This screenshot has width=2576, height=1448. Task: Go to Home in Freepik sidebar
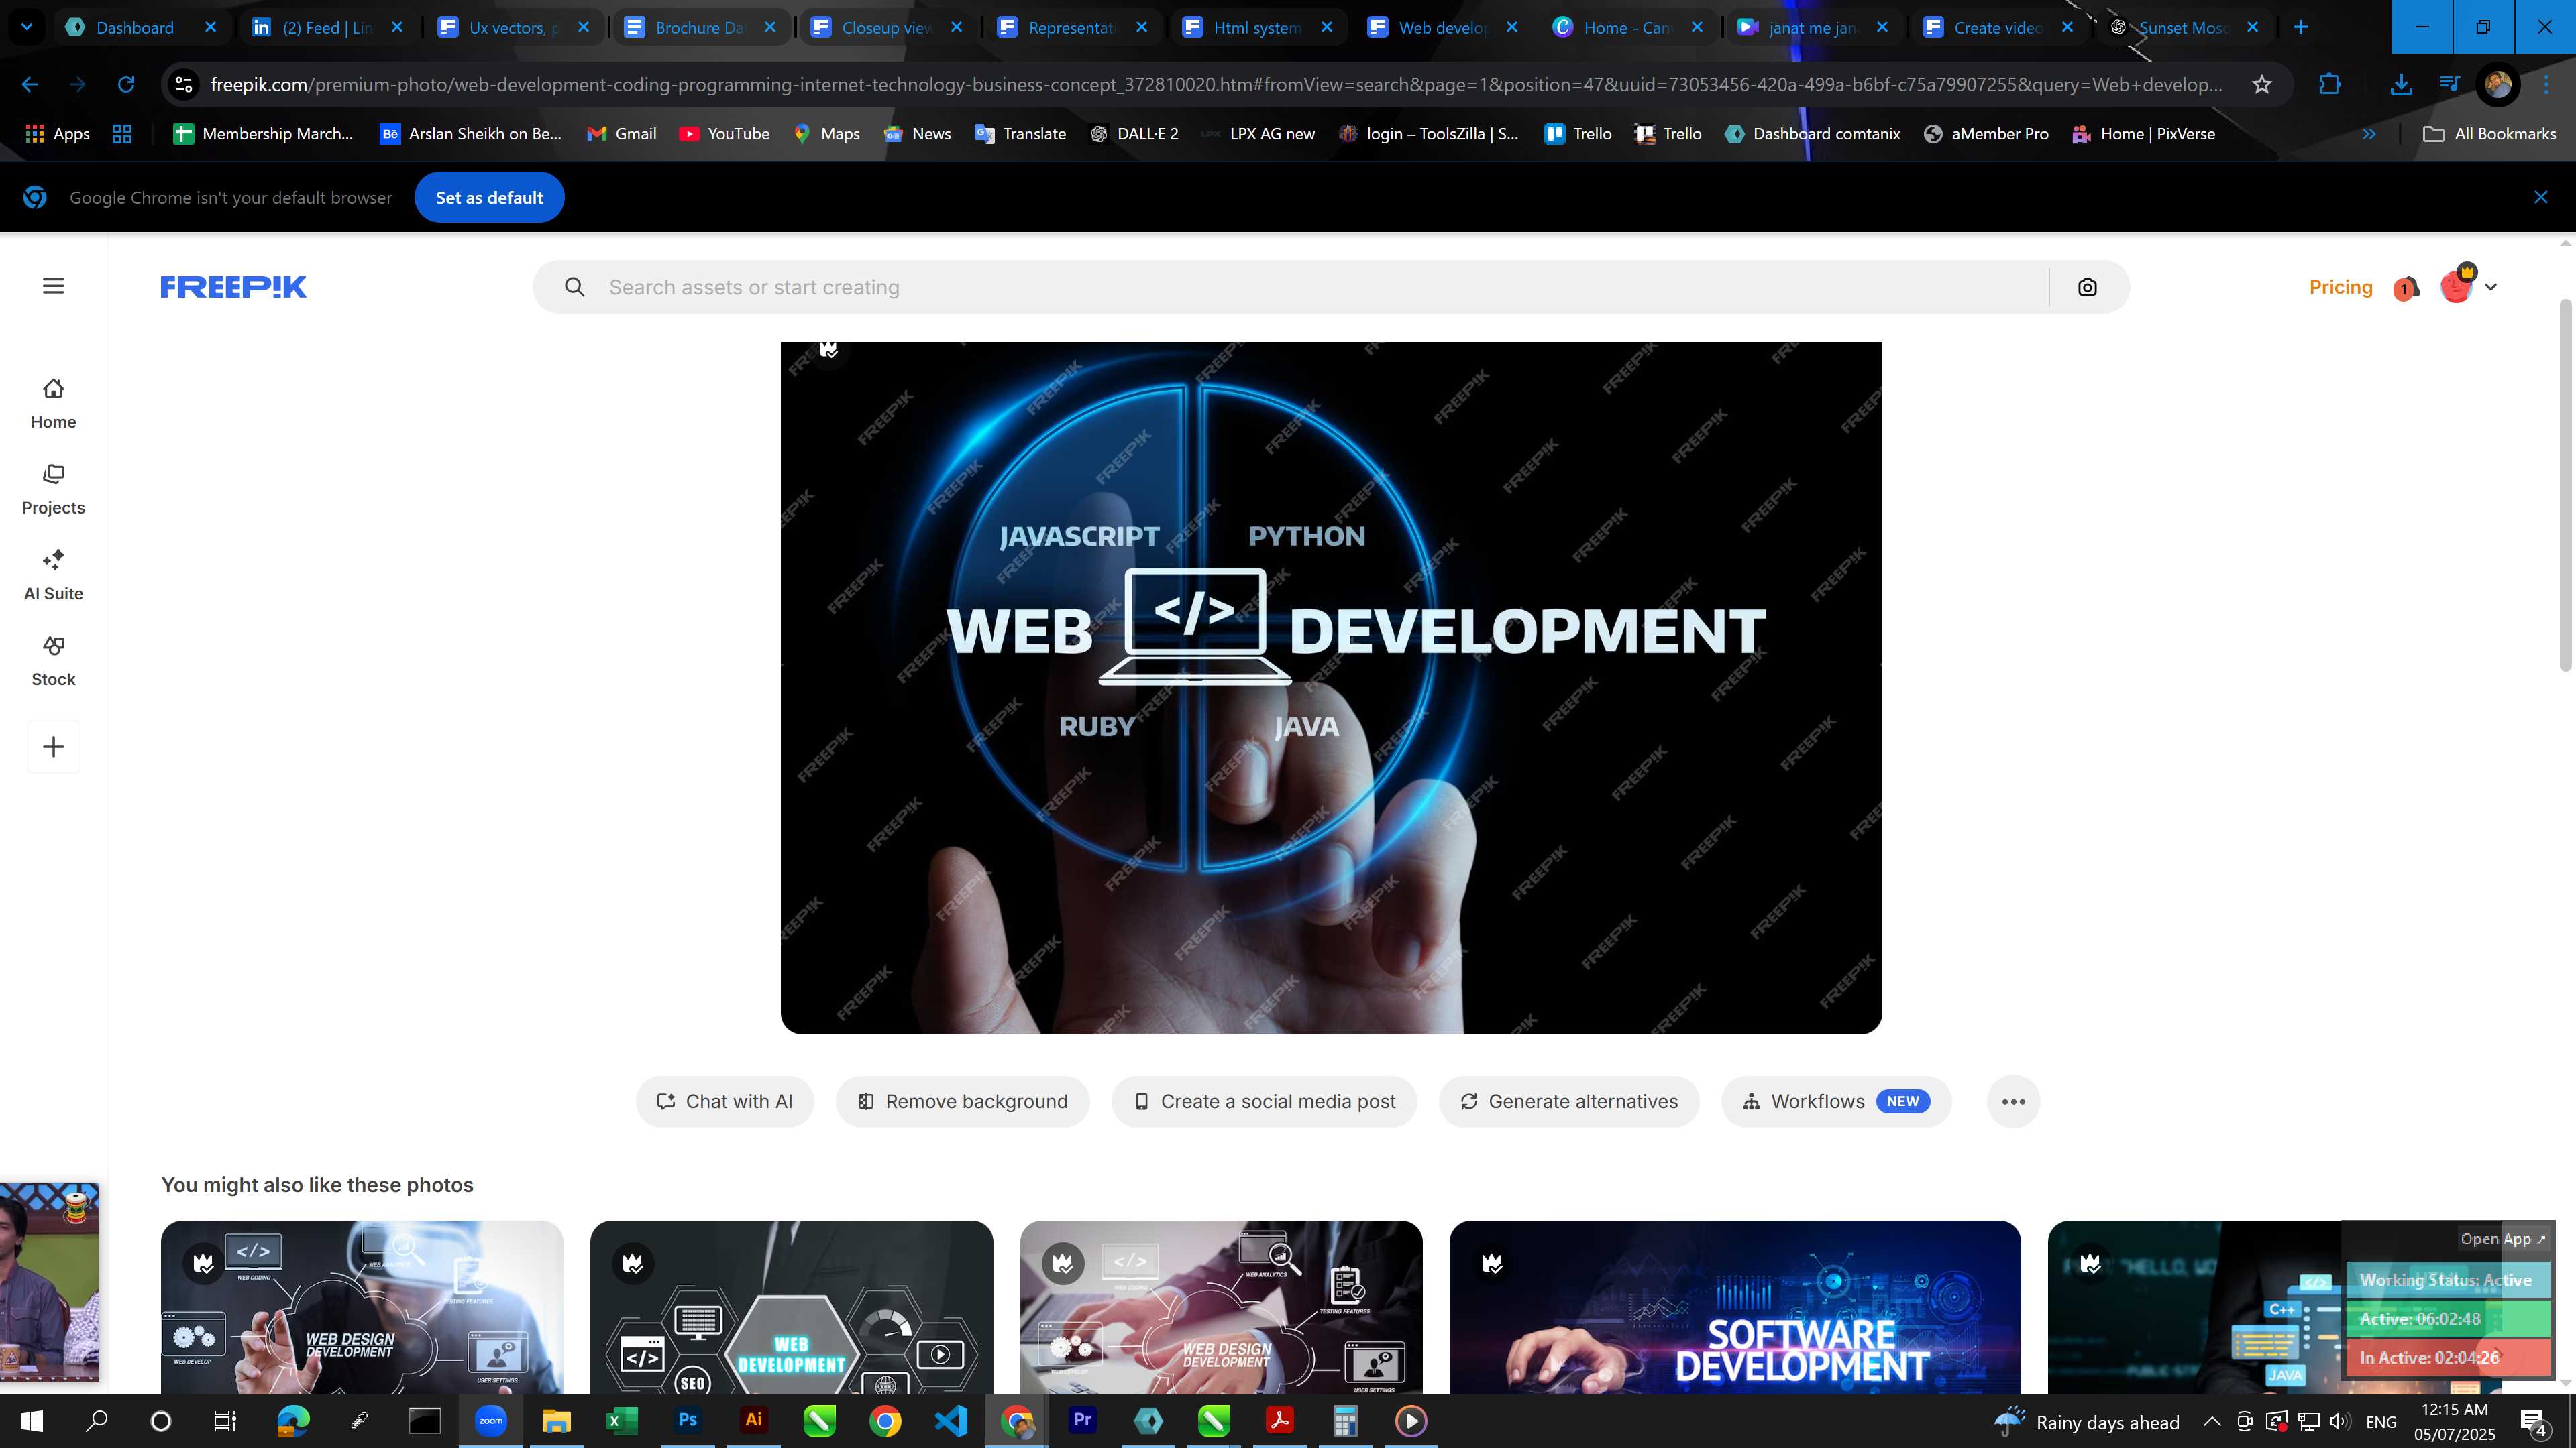(x=53, y=404)
